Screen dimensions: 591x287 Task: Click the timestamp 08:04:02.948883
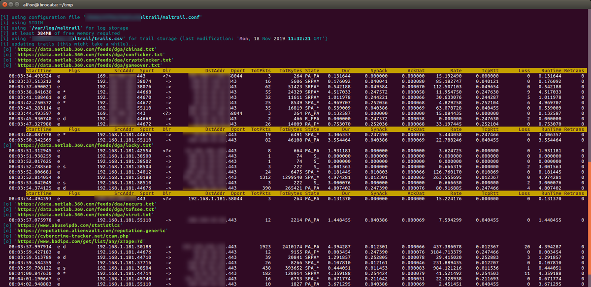[x=30, y=285]
